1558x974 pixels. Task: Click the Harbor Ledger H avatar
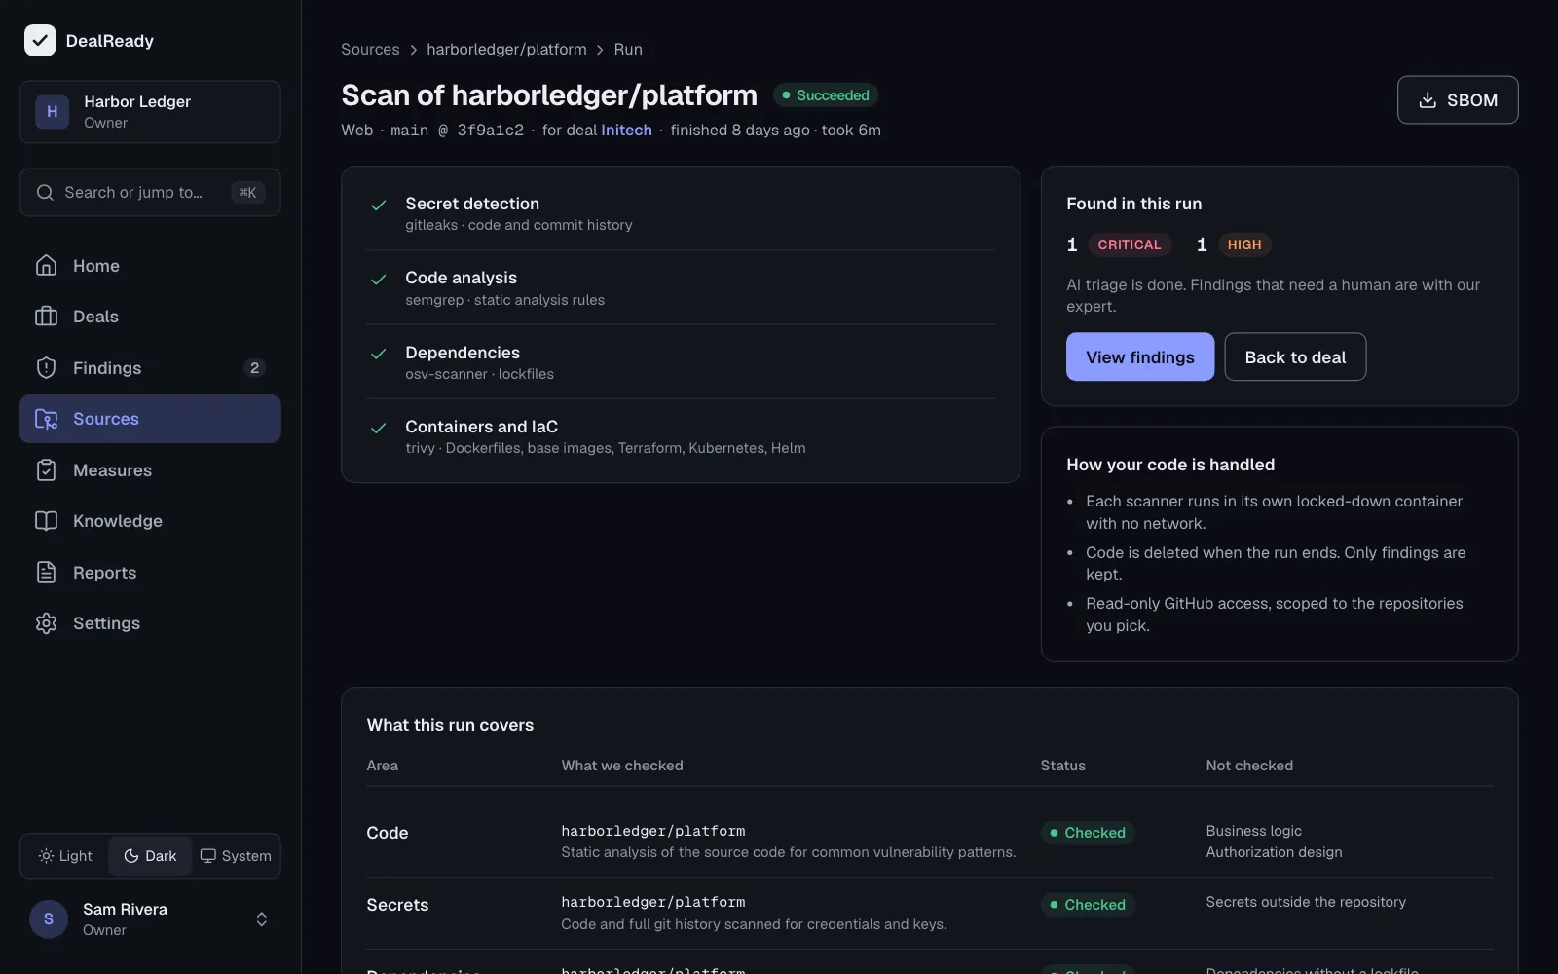(x=52, y=112)
